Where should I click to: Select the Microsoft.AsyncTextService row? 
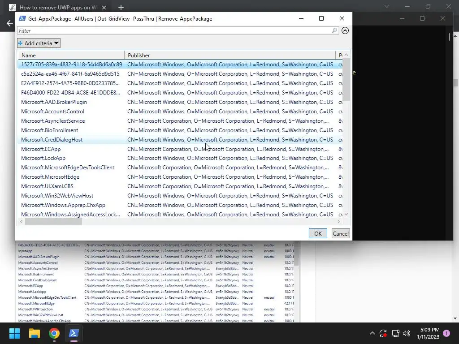coord(180,121)
